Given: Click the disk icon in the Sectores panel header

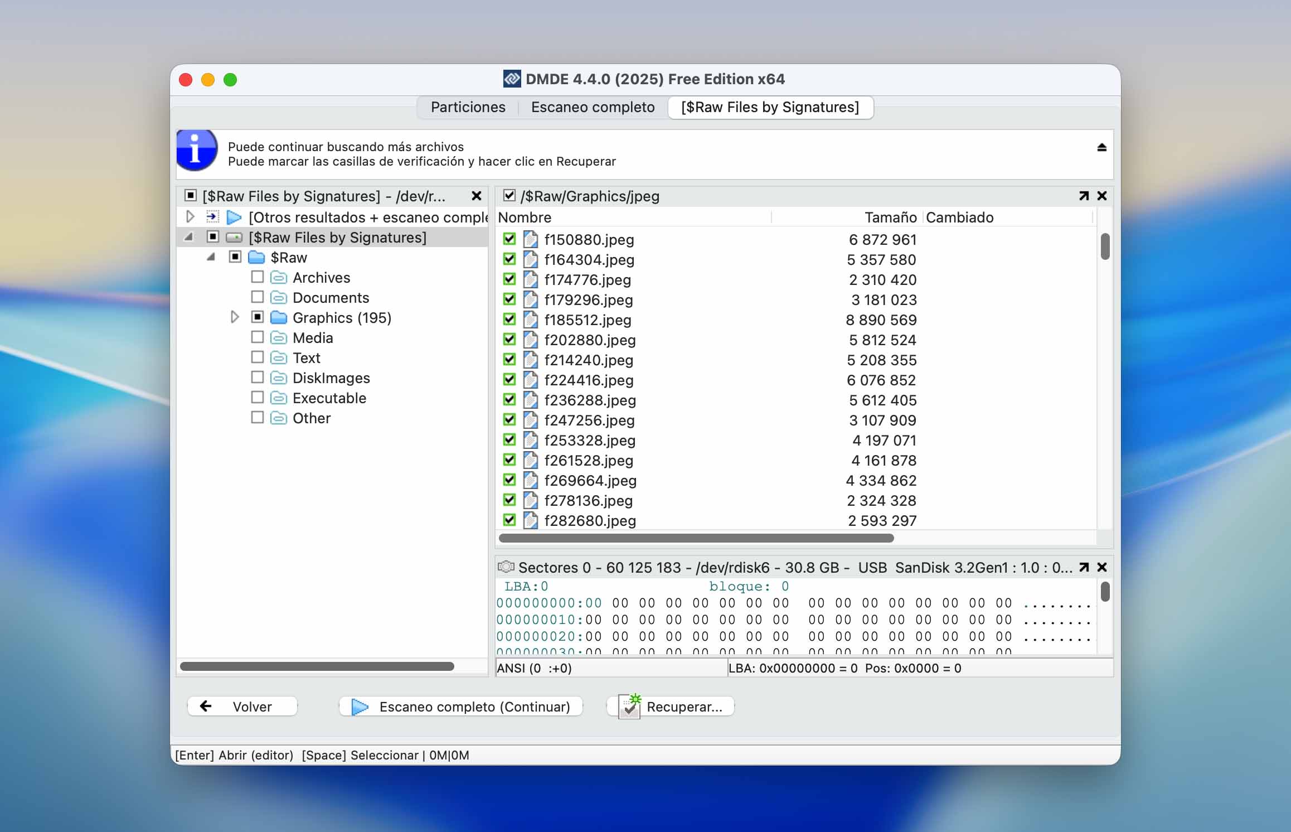Looking at the screenshot, I should click(507, 566).
